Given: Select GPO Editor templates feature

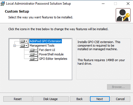Looking at the screenshot, I should tap(53, 59).
